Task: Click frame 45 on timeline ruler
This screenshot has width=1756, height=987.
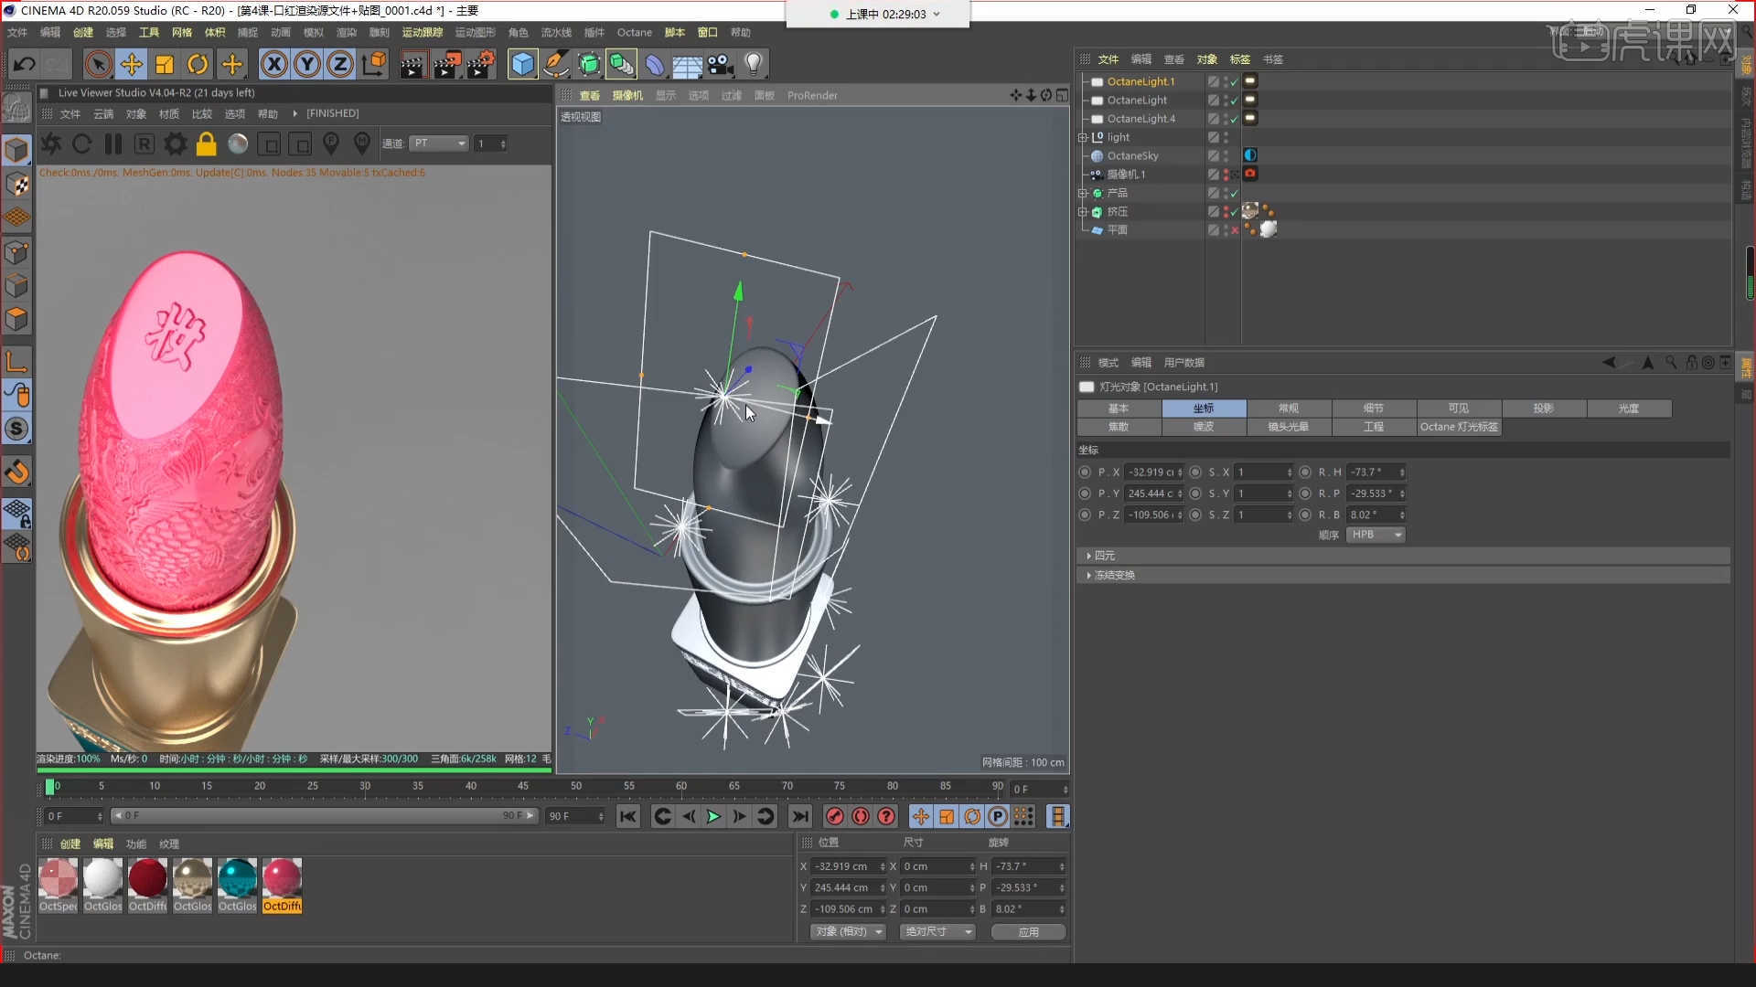Action: coord(522,786)
